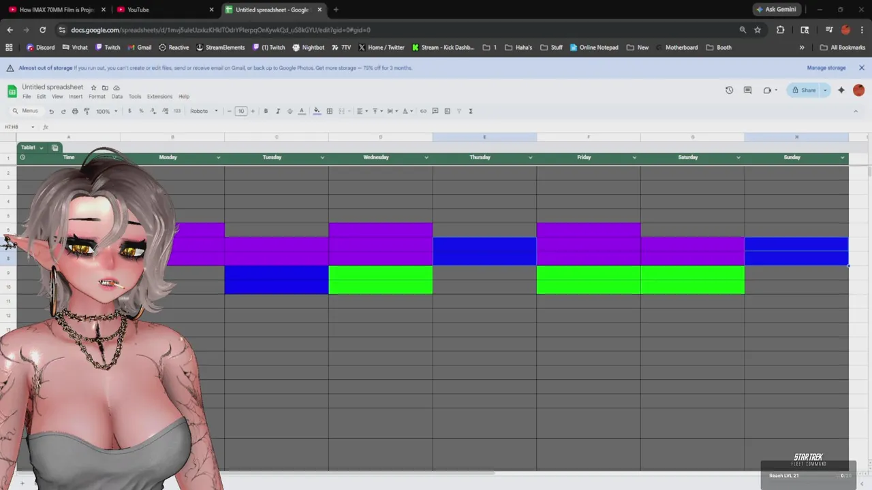
Task: Open text rotation options
Action: pyautogui.click(x=407, y=111)
